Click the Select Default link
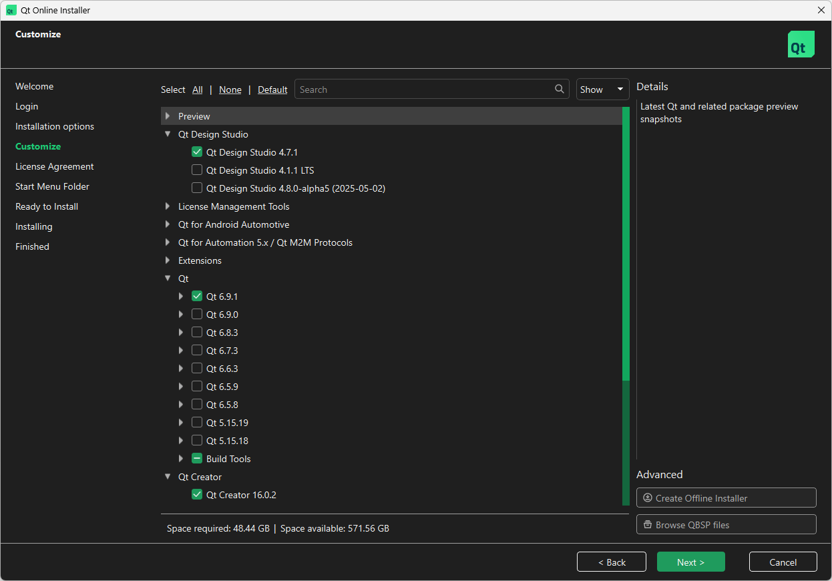This screenshot has height=581, width=832. pos(272,89)
